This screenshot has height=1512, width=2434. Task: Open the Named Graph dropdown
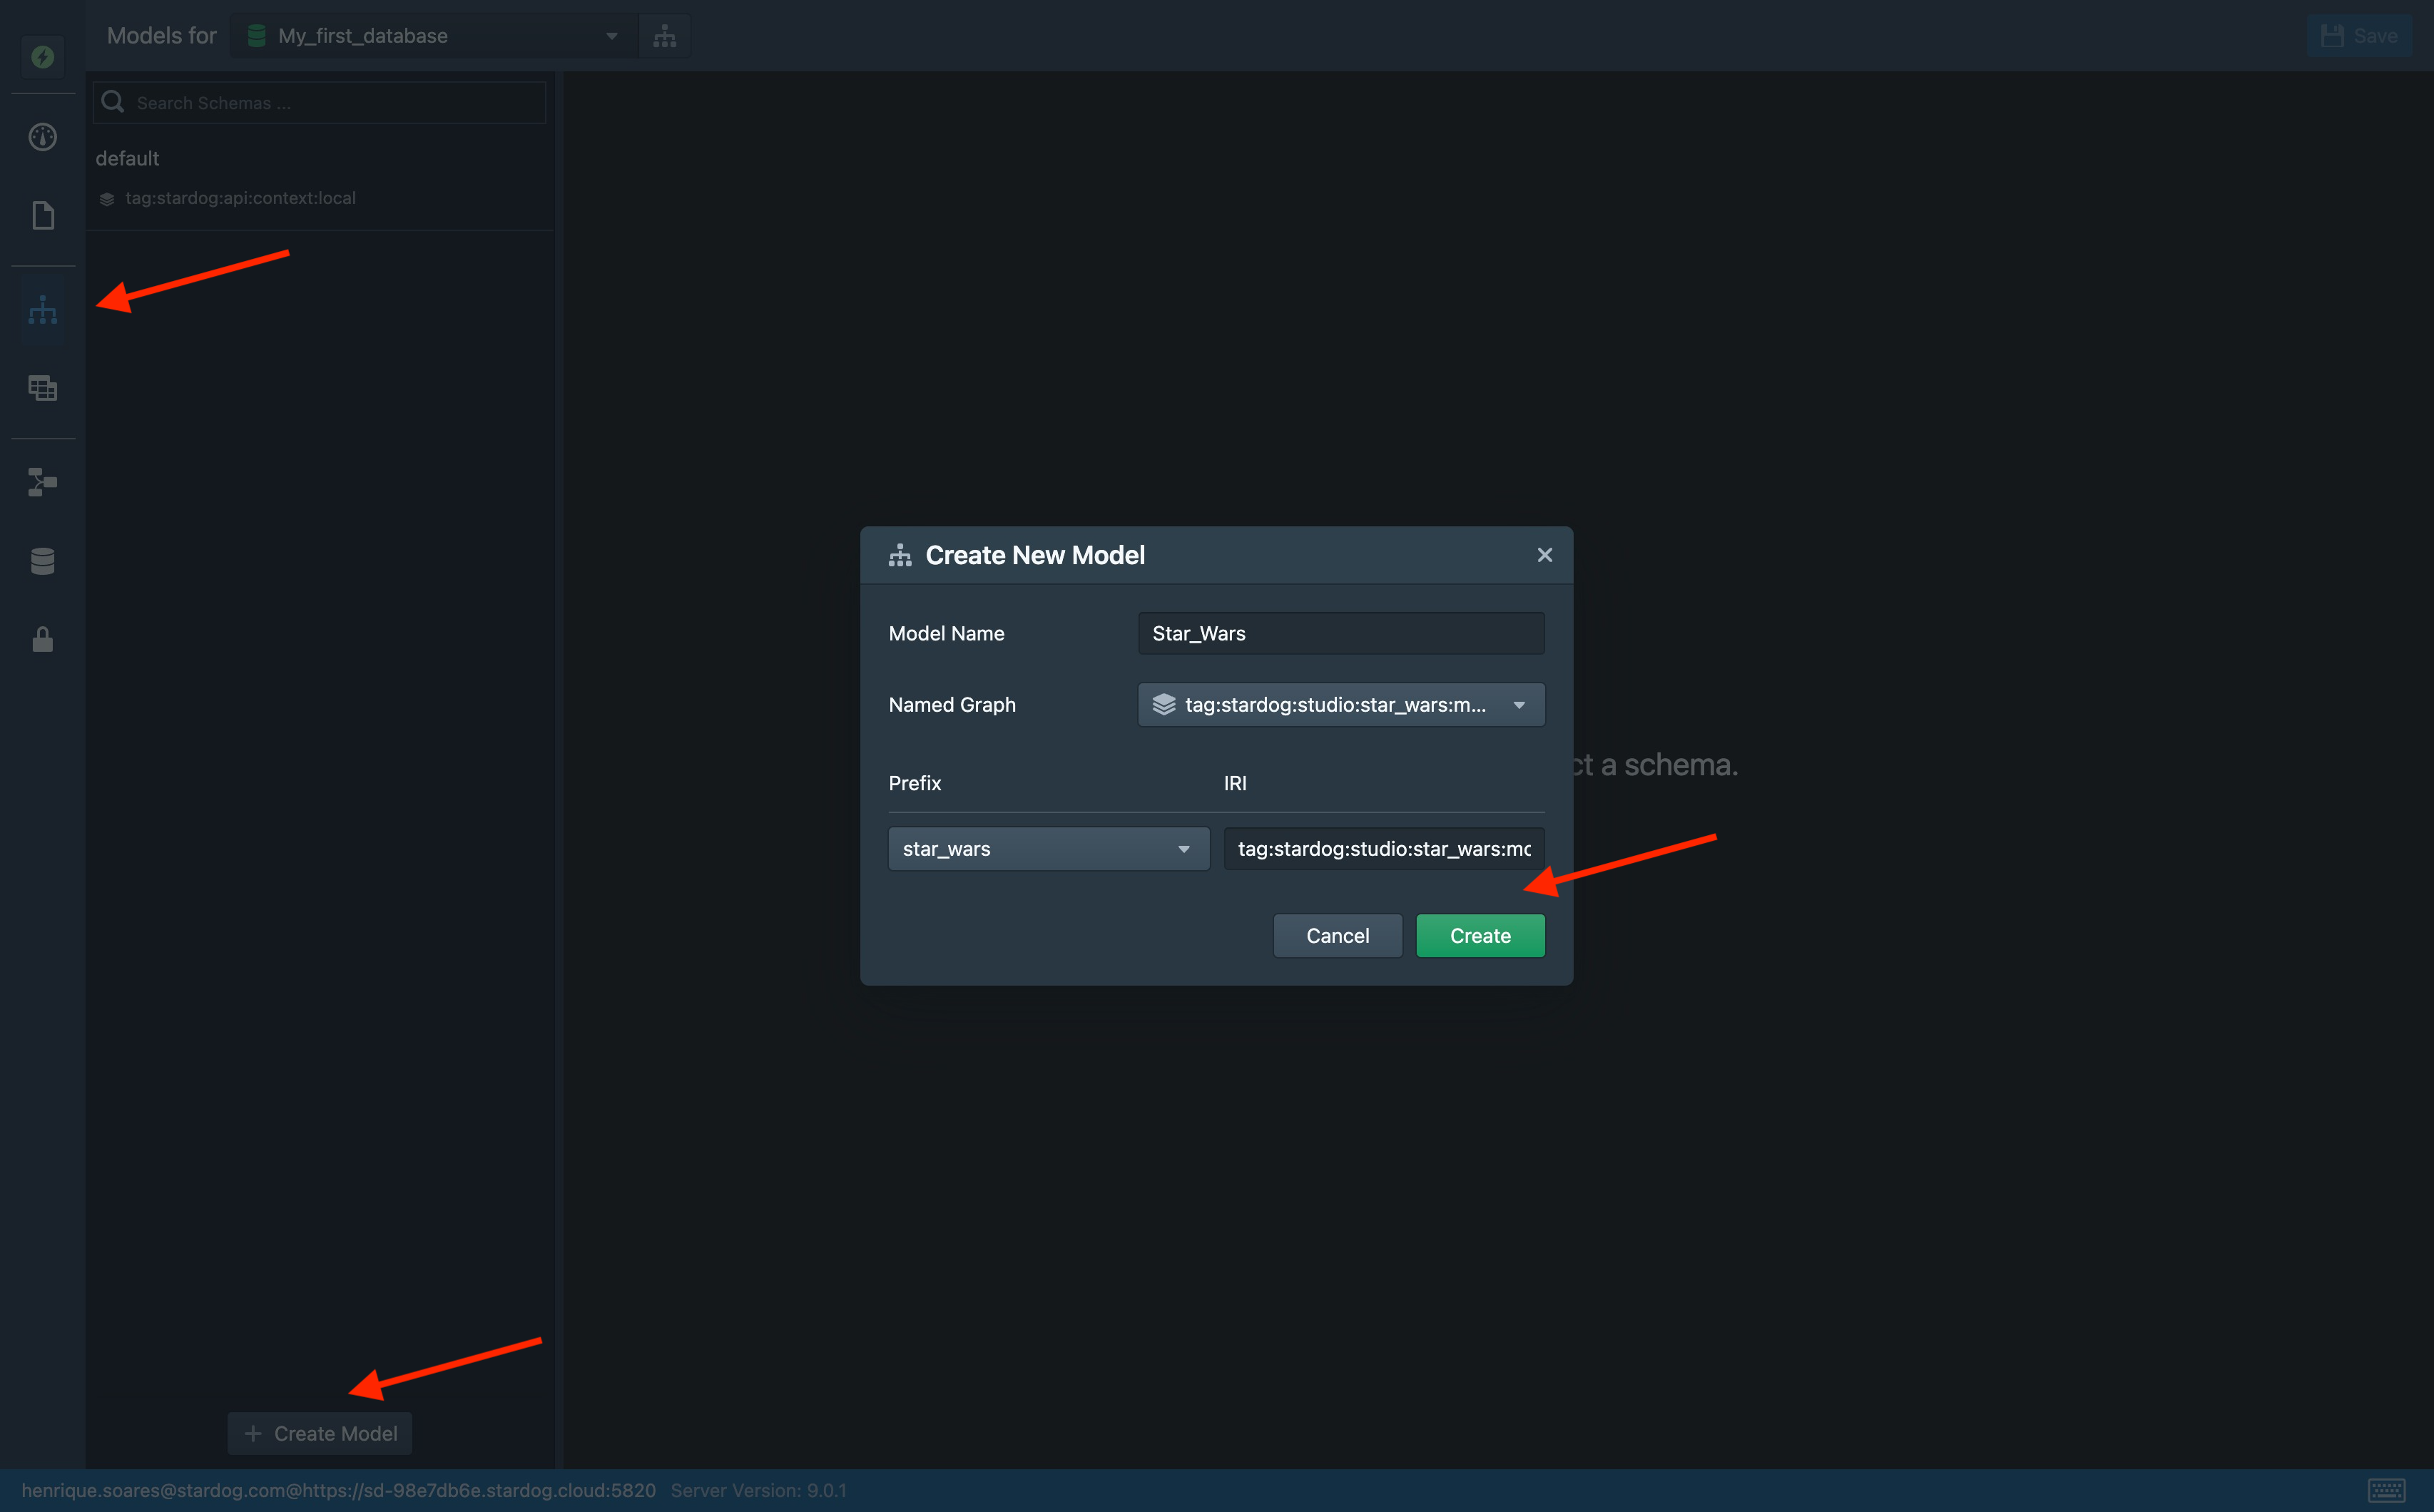coord(1340,705)
